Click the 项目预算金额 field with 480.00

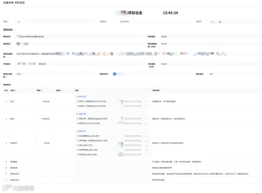[x=211, y=44]
